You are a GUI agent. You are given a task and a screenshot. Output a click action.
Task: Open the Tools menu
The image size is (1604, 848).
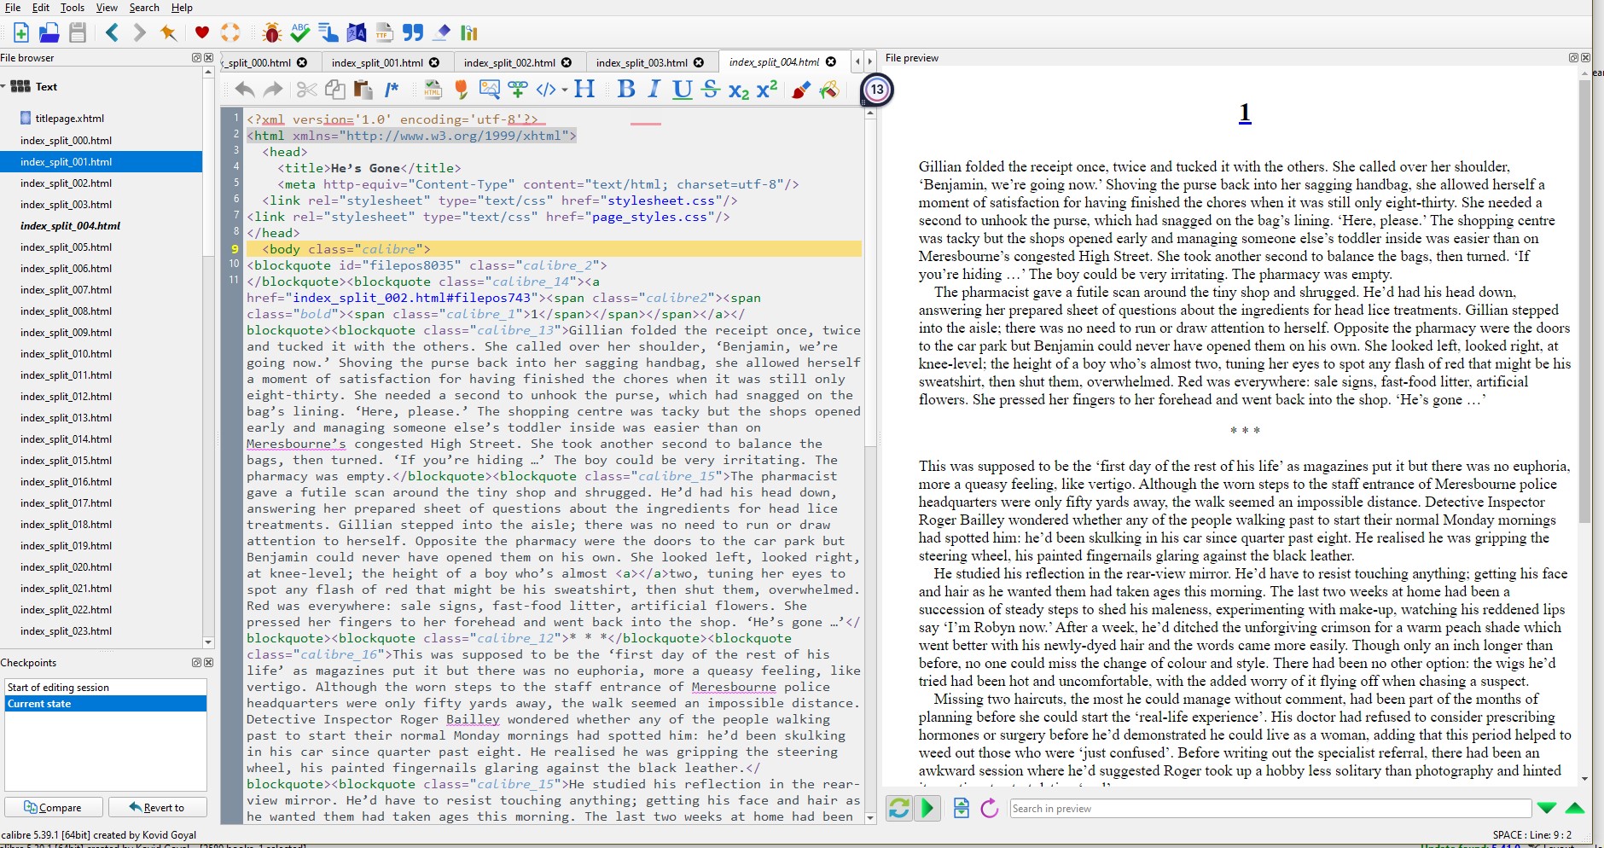click(x=73, y=8)
